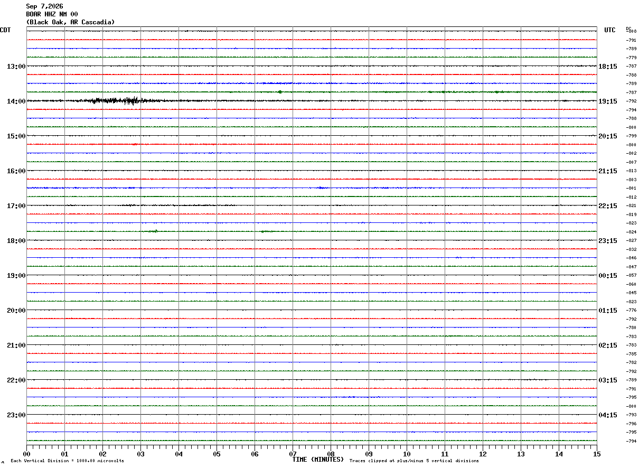Viewport: 639px width, 468px height.
Task: Click the blue noisy trace at 16:30
Action: (312, 188)
